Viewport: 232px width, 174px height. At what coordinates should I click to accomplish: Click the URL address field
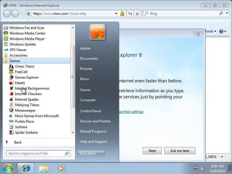(x=73, y=14)
